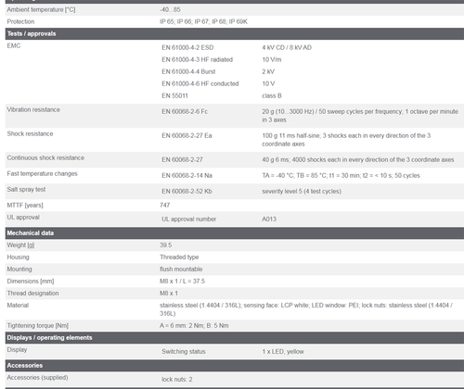Click the 'class B' EMC value
Image resolution: width=464 pixels, height=389 pixels.
click(272, 95)
